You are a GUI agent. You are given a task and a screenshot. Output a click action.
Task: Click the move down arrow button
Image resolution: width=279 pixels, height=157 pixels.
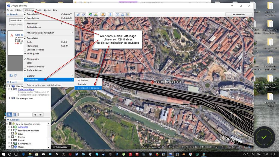coord(41,114)
